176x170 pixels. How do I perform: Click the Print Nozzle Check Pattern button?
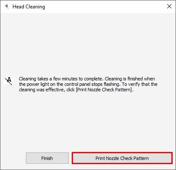(122, 158)
